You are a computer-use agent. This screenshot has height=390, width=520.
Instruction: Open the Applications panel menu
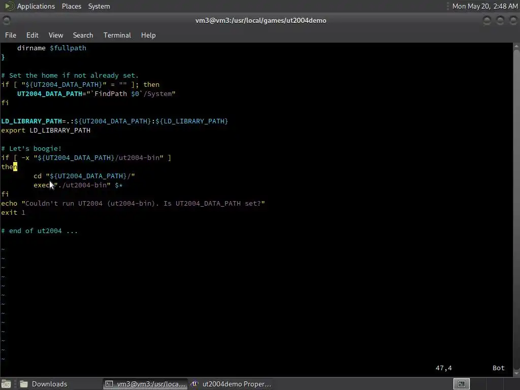(36, 6)
